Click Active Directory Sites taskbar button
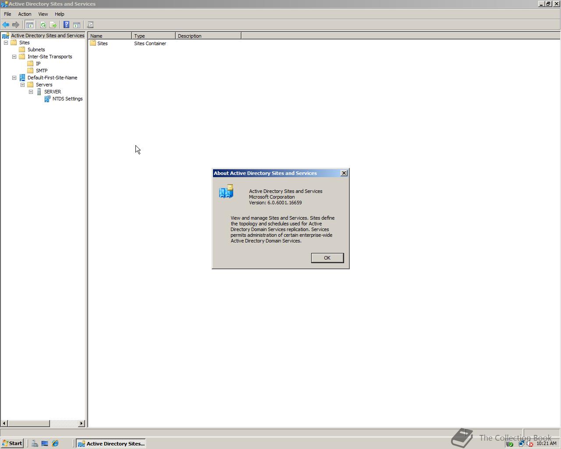Screen dimensions: 561x449 pyautogui.click(x=111, y=444)
